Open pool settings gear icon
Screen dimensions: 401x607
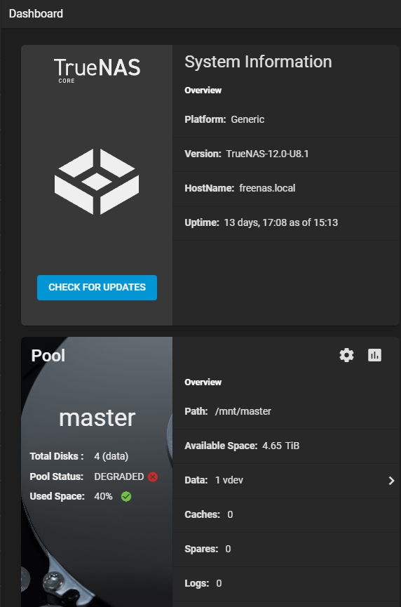[x=346, y=355]
